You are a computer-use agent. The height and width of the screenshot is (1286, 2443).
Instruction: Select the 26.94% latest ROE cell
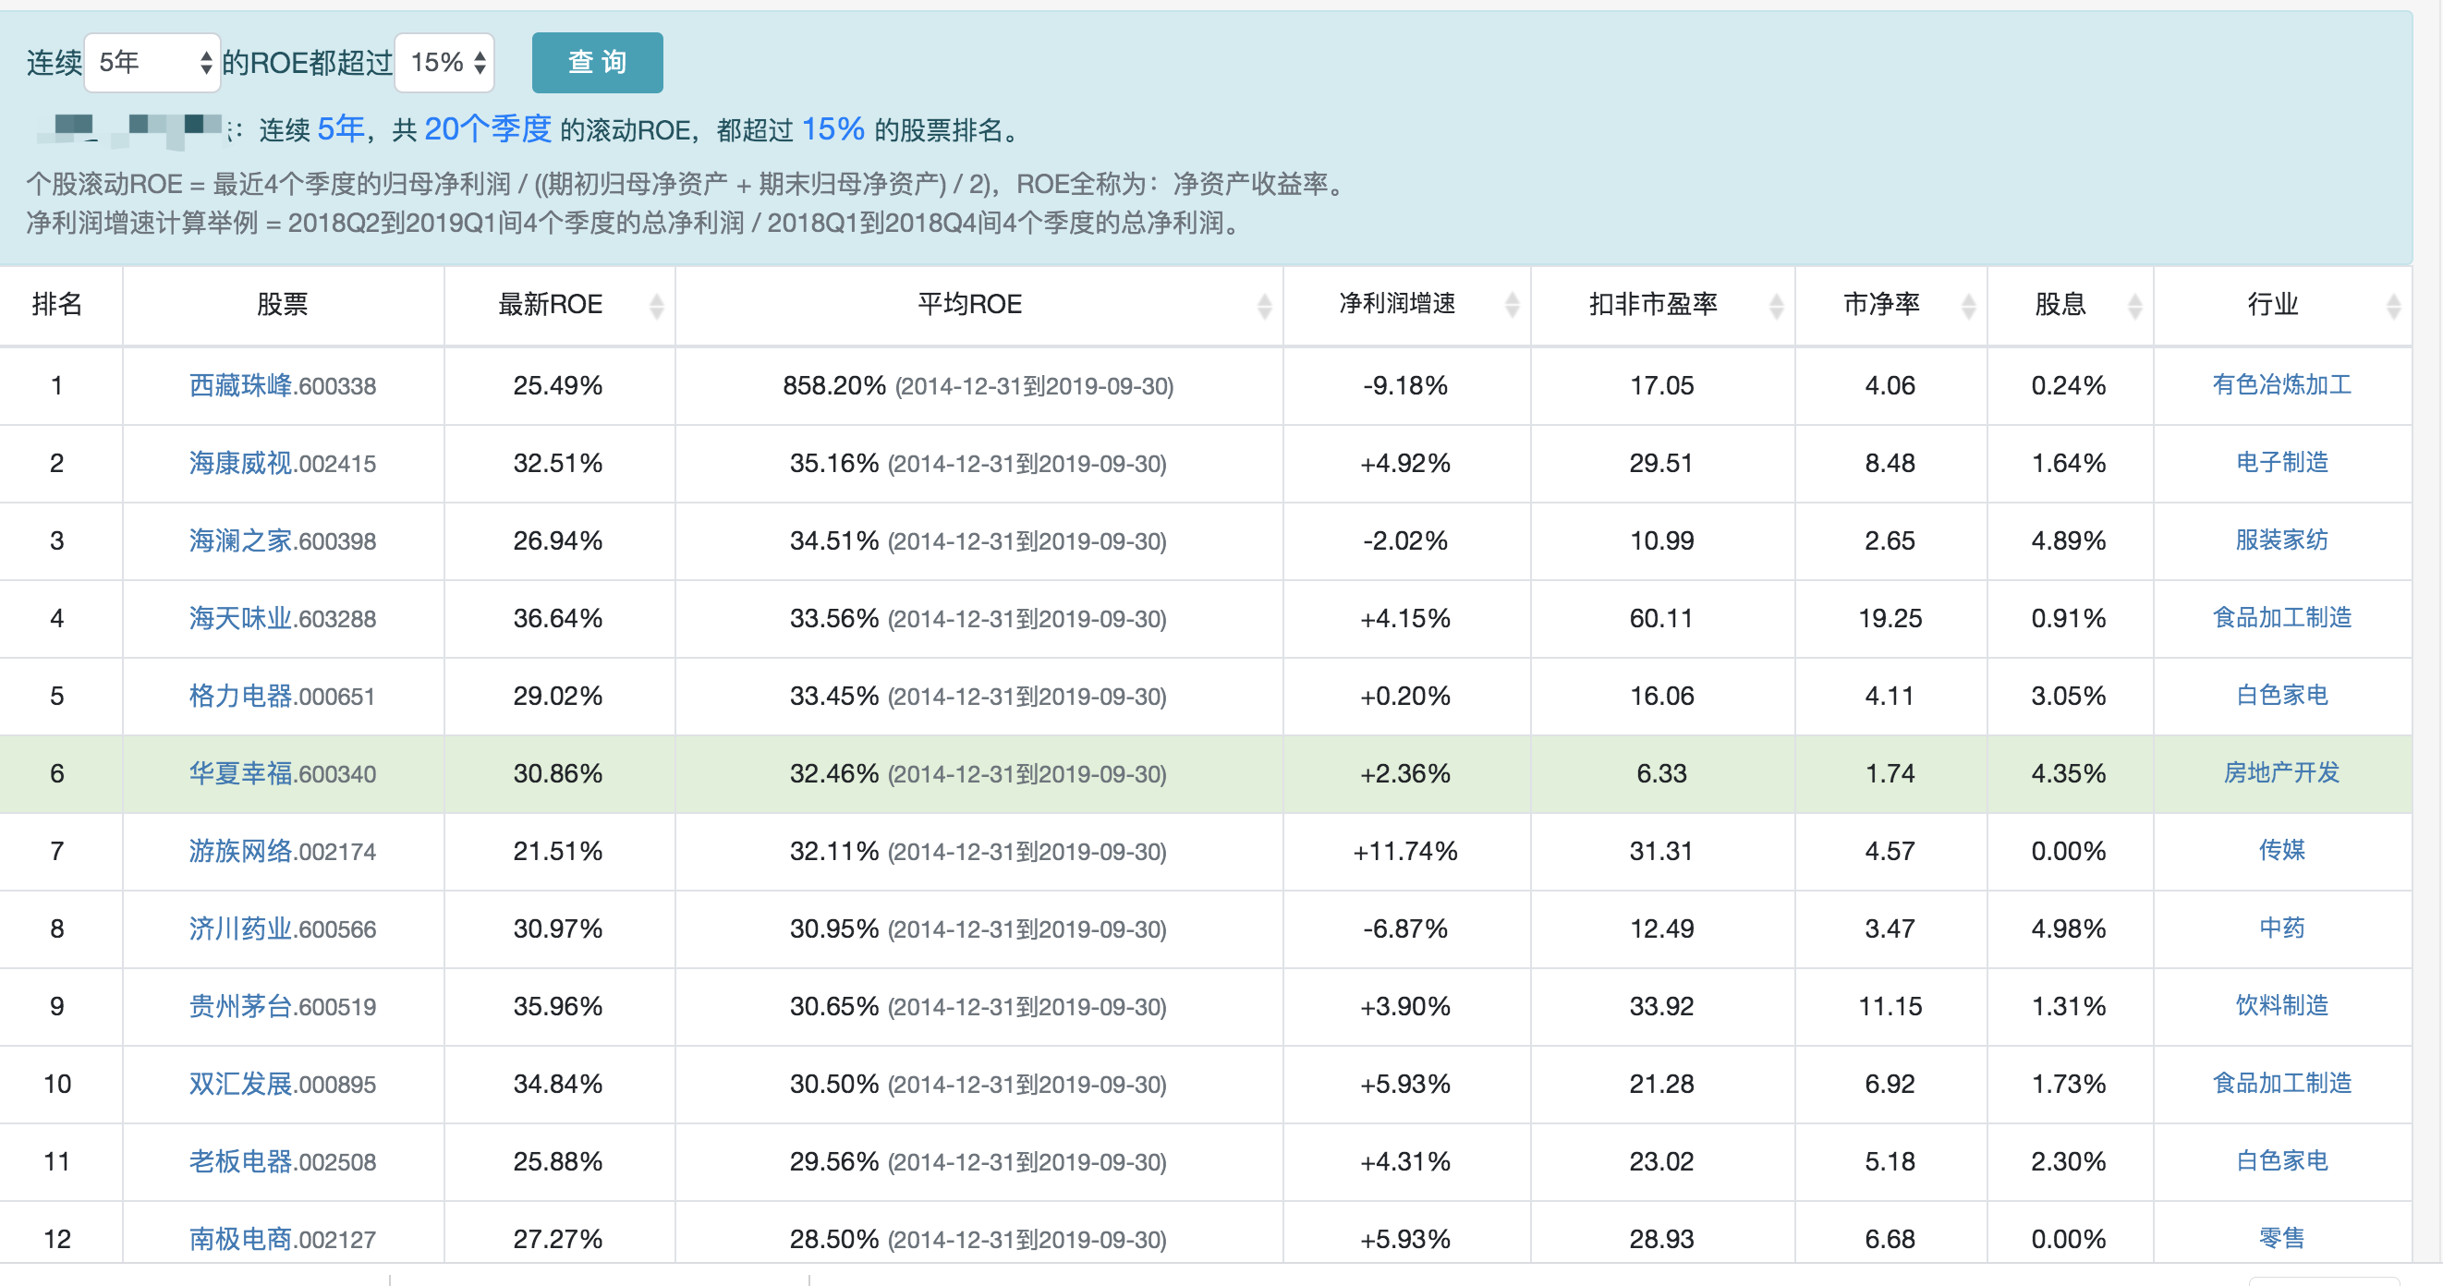(x=558, y=540)
